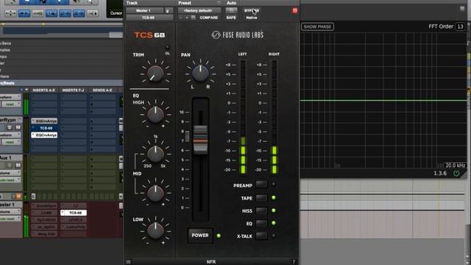Click the TCS 68 plugin logo
The height and width of the screenshot is (265, 471).
pos(149,35)
